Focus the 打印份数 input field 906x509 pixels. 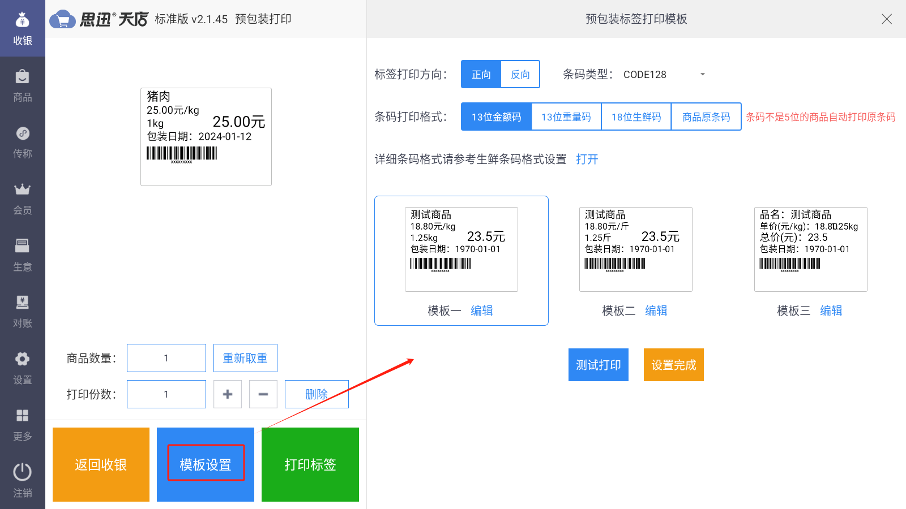tap(166, 394)
